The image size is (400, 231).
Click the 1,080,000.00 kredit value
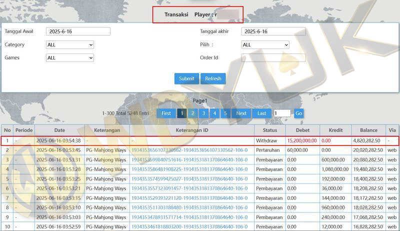pyautogui.click(x=335, y=169)
